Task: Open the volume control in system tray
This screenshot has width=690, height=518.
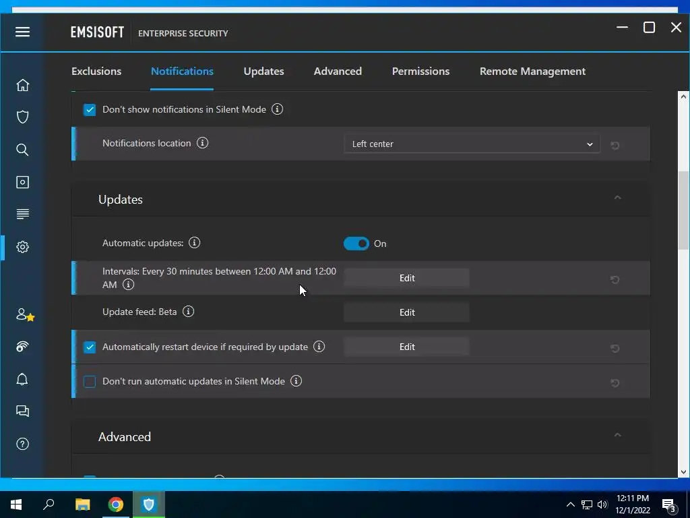Action: (x=602, y=505)
